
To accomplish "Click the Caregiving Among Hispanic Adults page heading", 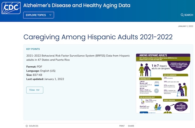I will (98, 37).
